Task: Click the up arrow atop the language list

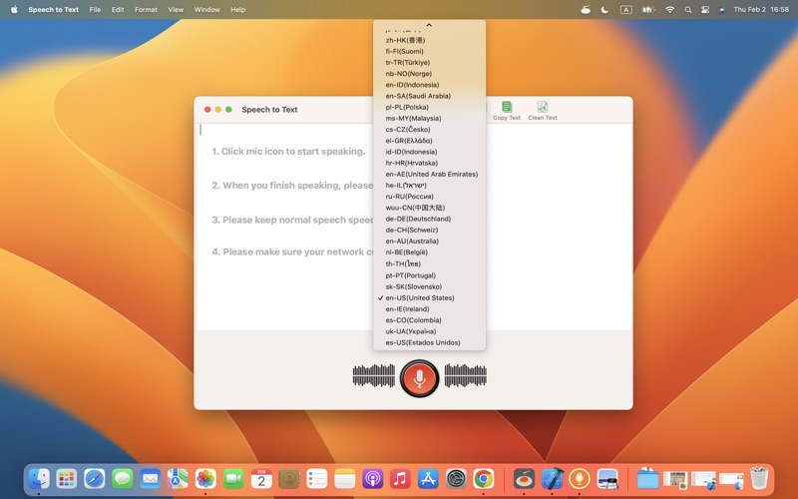Action: click(429, 24)
